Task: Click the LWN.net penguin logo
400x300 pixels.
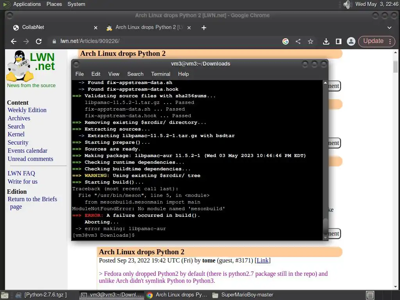Action: 31,66
